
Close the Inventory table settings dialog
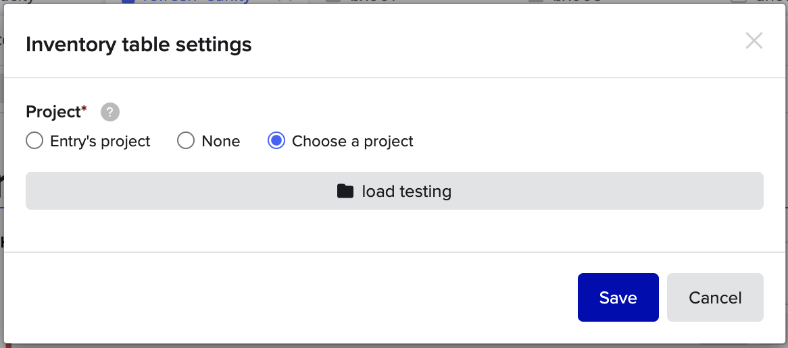tap(754, 40)
